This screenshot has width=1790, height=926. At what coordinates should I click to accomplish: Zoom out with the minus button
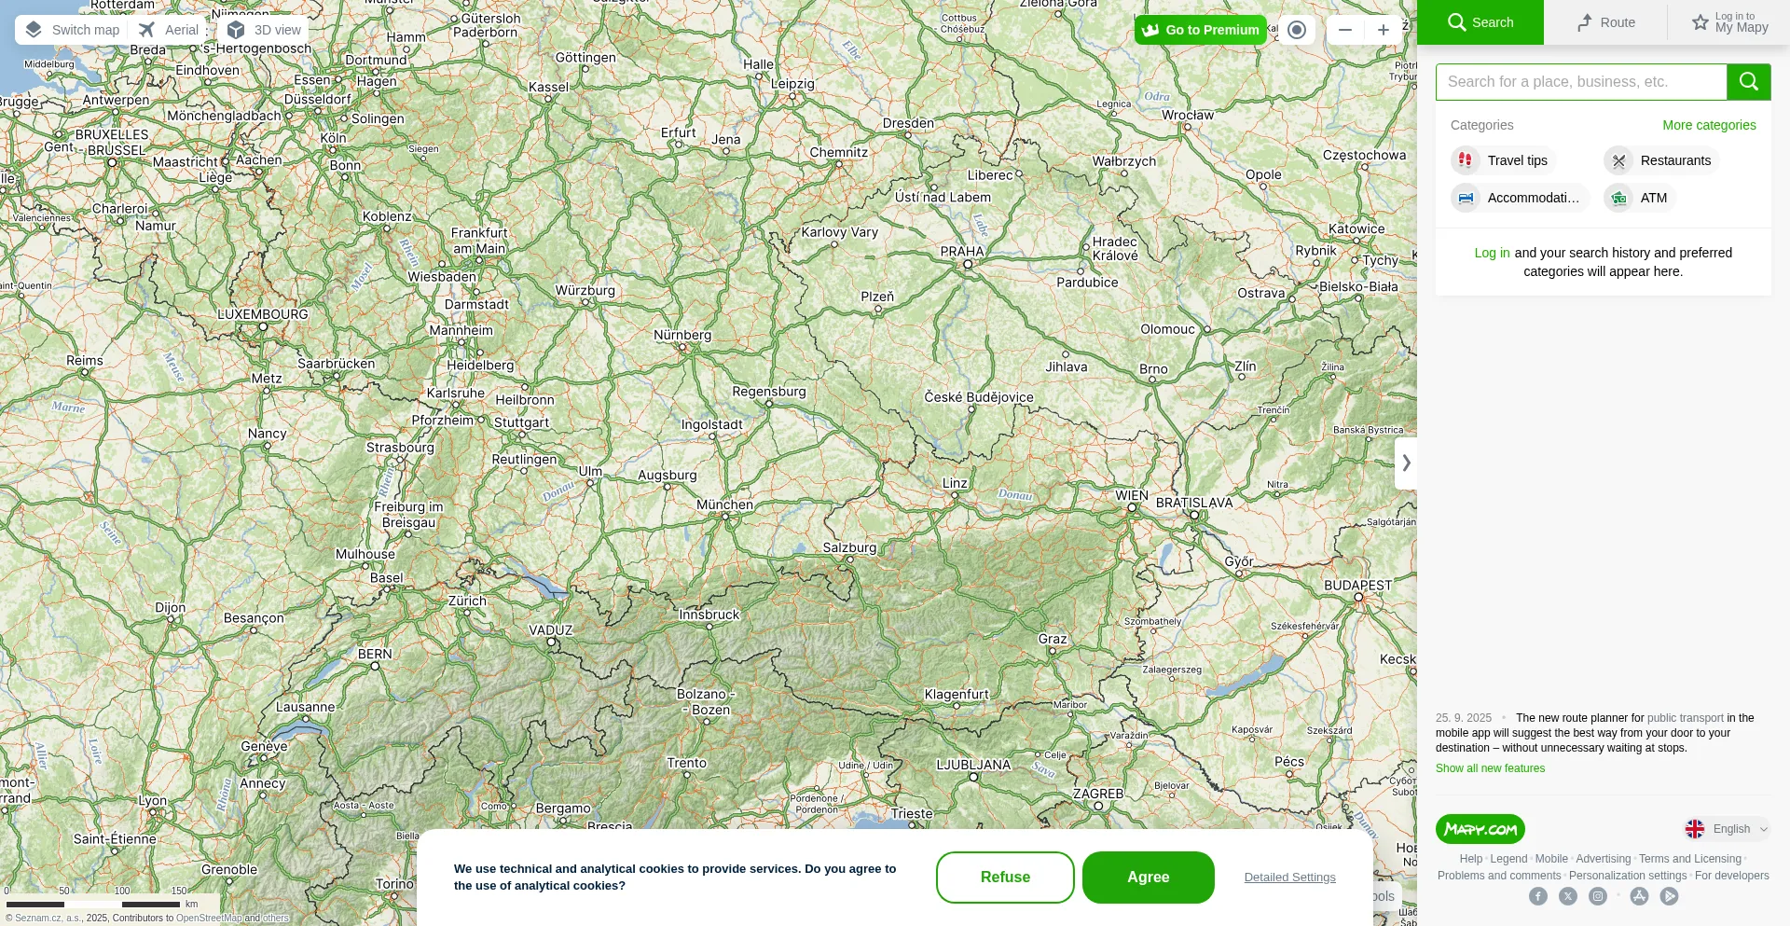(1345, 30)
